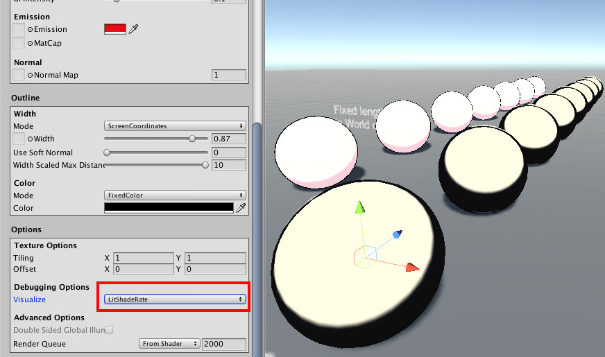
Task: Click the outline Width texture slot
Action: 19,139
